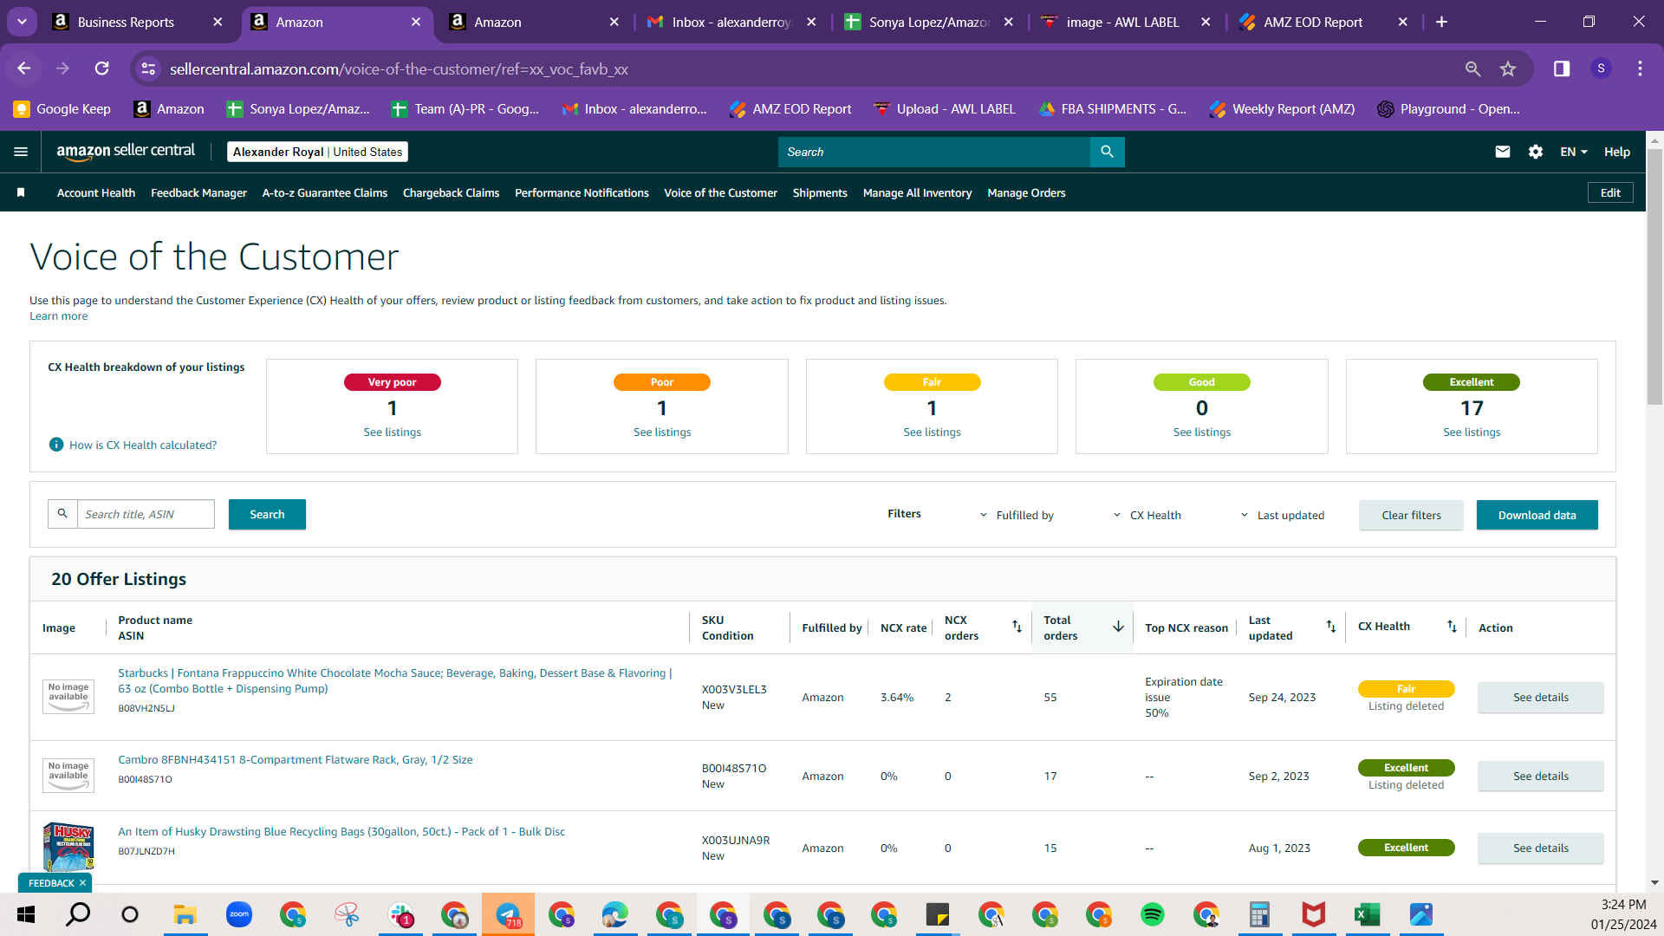Switch to the image - AWL LABEL tab

[1123, 22]
